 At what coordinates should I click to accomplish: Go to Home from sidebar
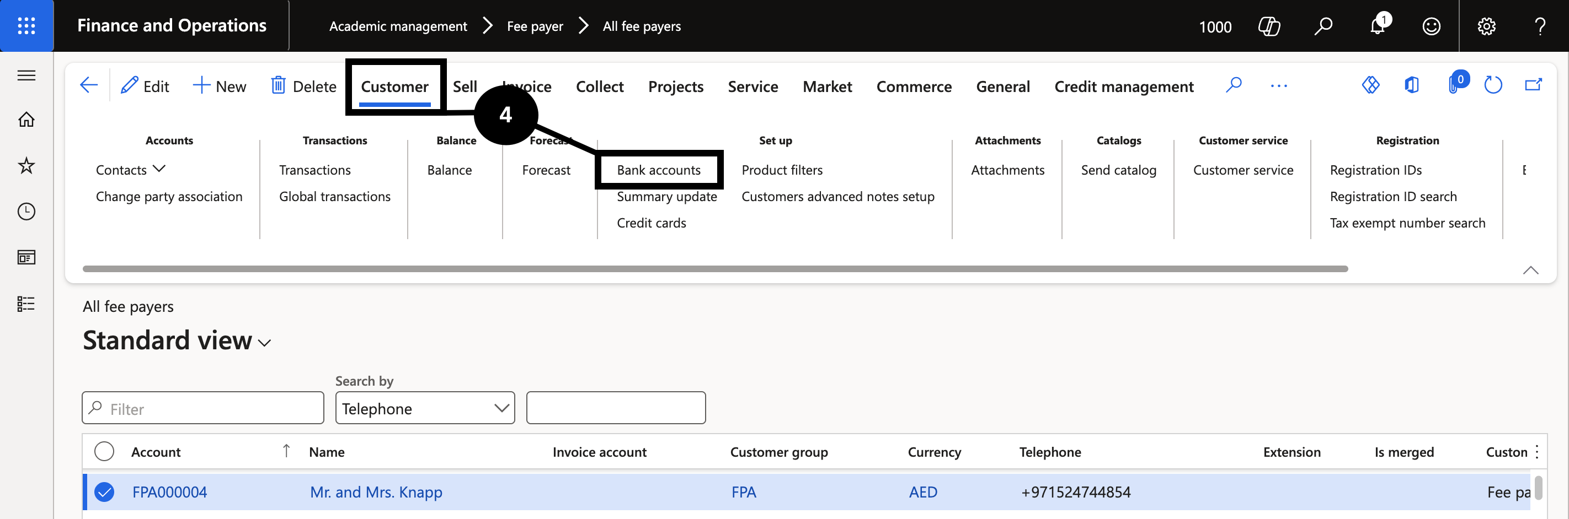26,119
